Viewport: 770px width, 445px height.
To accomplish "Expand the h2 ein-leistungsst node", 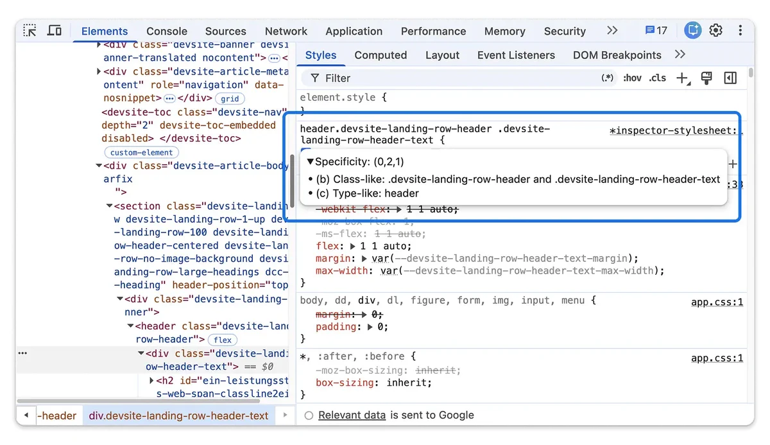I will tap(152, 380).
